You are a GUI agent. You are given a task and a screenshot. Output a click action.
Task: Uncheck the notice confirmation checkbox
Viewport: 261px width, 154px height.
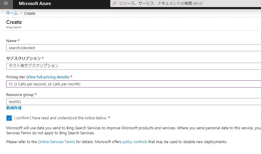coord(9,118)
